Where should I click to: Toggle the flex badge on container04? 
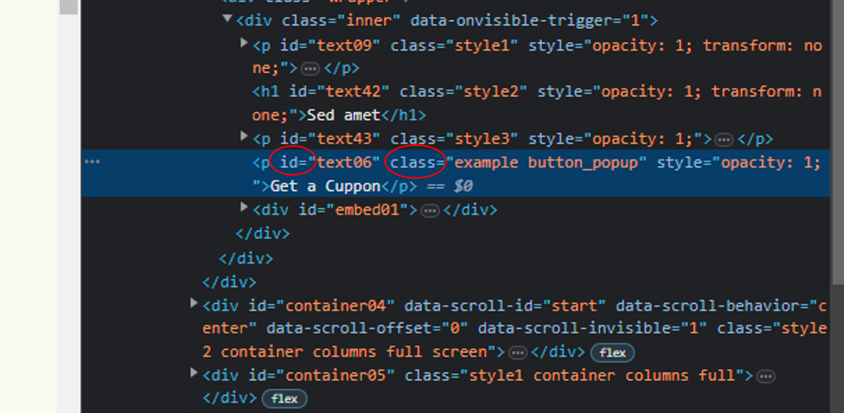pyautogui.click(x=613, y=353)
